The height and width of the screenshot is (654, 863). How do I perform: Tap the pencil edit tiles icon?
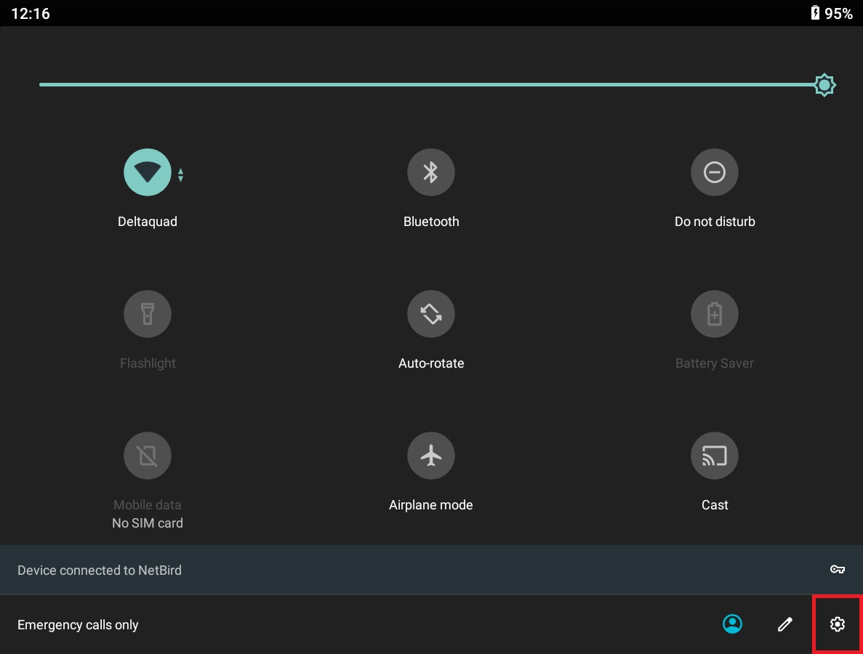tap(784, 623)
